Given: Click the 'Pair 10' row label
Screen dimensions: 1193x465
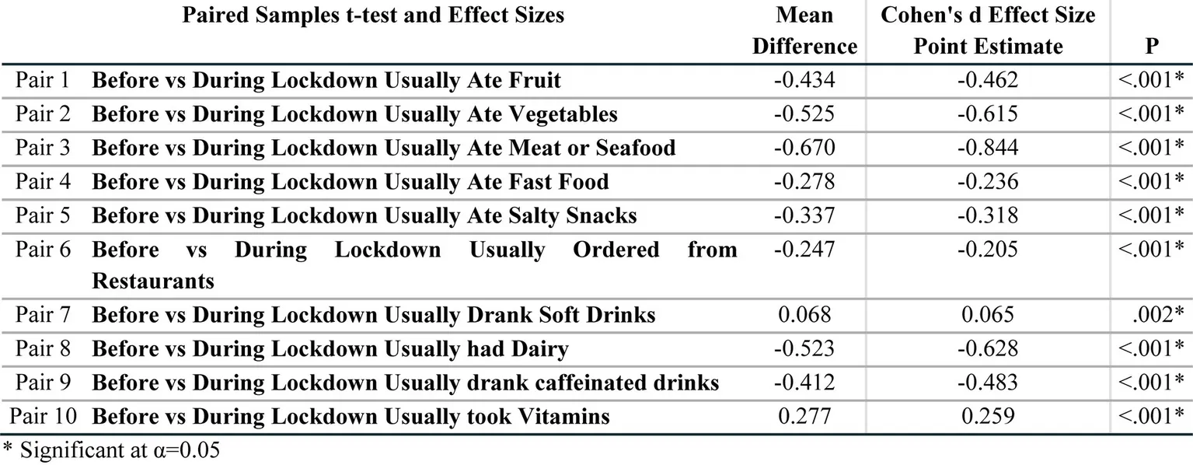Looking at the screenshot, I should 44,417.
